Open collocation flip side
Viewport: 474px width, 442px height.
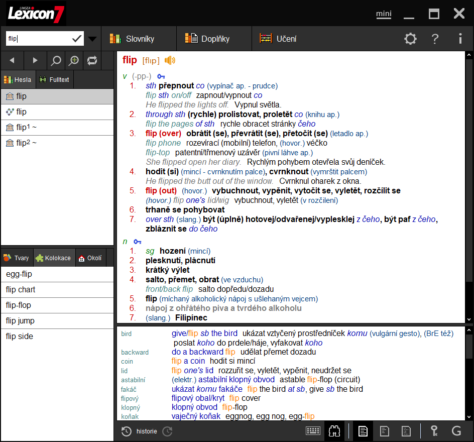pyautogui.click(x=57, y=336)
